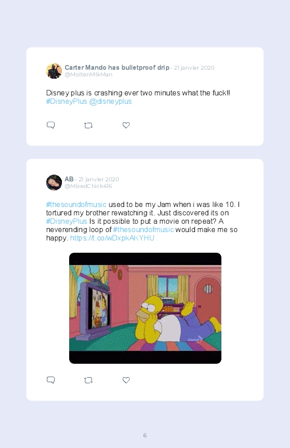This screenshot has height=448, width=290.
Task: Like AB's tweet with heart icon
Action: (126, 380)
